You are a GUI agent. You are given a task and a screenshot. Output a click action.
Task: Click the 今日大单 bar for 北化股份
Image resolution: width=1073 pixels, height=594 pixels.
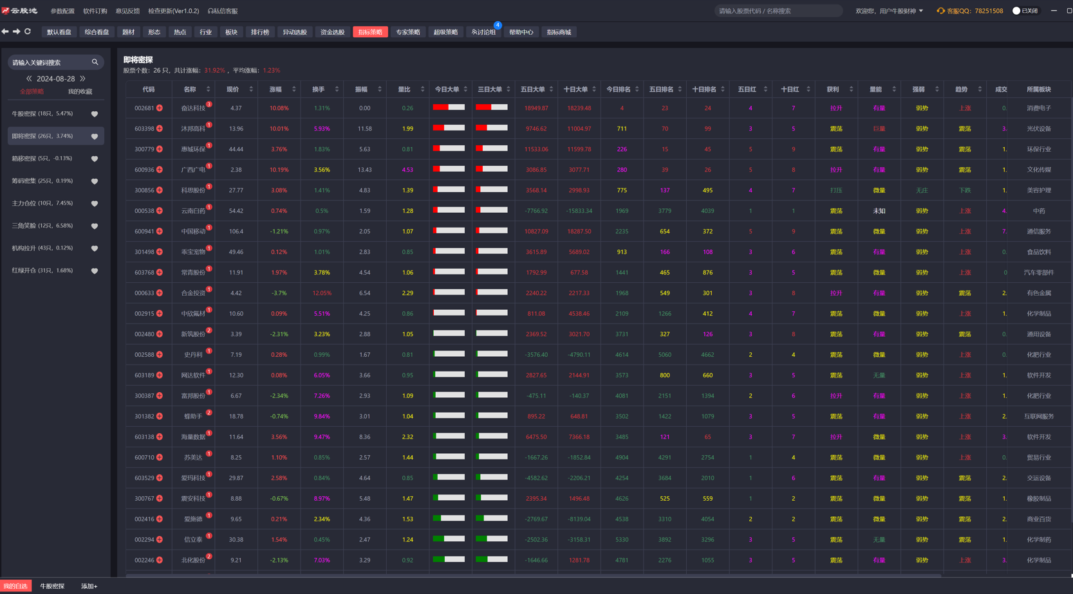click(x=449, y=559)
